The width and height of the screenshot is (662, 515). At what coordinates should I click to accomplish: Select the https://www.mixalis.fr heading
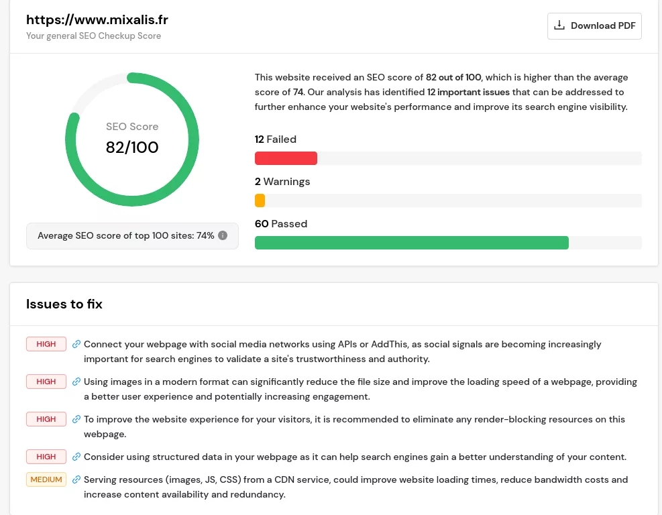tap(97, 20)
